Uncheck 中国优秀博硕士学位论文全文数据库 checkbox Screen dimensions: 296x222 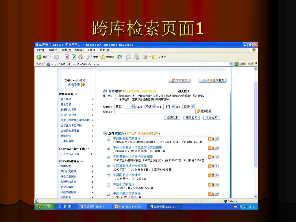click(108, 148)
